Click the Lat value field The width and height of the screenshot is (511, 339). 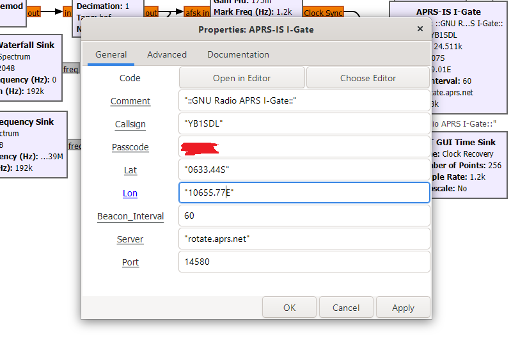(x=304, y=170)
